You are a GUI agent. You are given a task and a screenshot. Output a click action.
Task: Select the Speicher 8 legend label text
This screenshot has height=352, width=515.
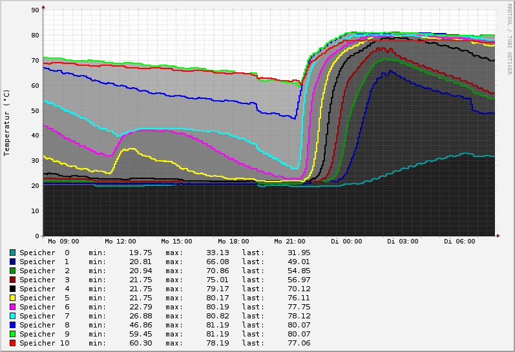(x=44, y=325)
